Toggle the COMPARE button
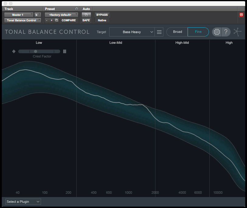 click(x=69, y=20)
